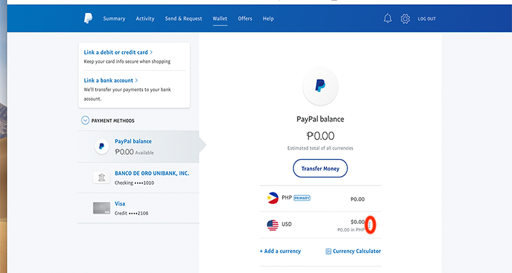
Task: Click the Transfer Money button
Action: tap(320, 169)
